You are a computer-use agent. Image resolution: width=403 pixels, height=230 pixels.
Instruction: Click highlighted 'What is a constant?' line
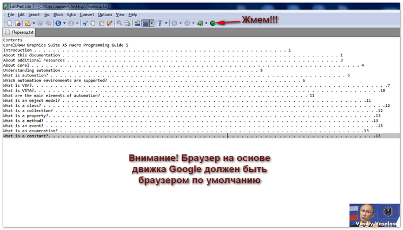point(201,136)
